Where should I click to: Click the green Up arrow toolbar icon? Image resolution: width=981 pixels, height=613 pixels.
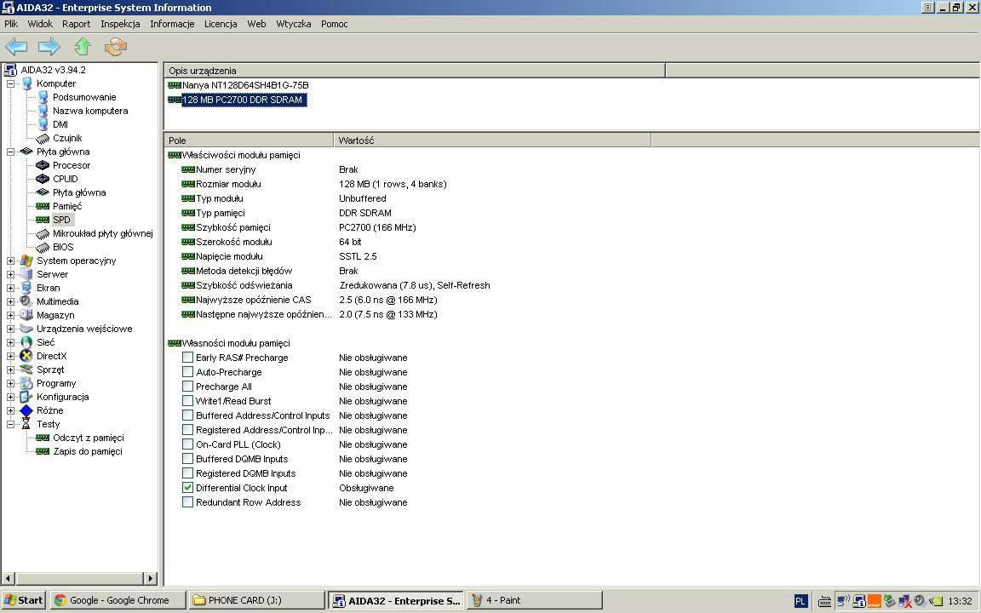point(83,47)
